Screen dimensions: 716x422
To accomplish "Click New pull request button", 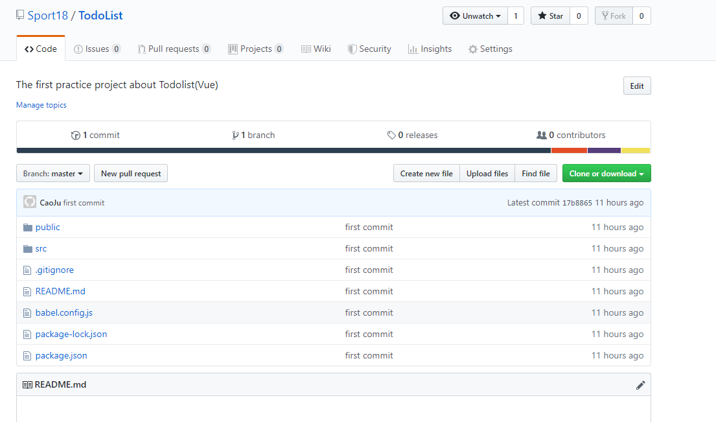I will click(131, 174).
